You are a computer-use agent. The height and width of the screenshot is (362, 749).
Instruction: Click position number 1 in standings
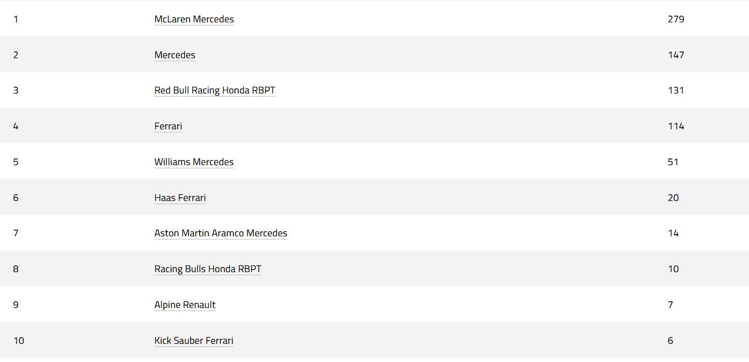click(16, 19)
